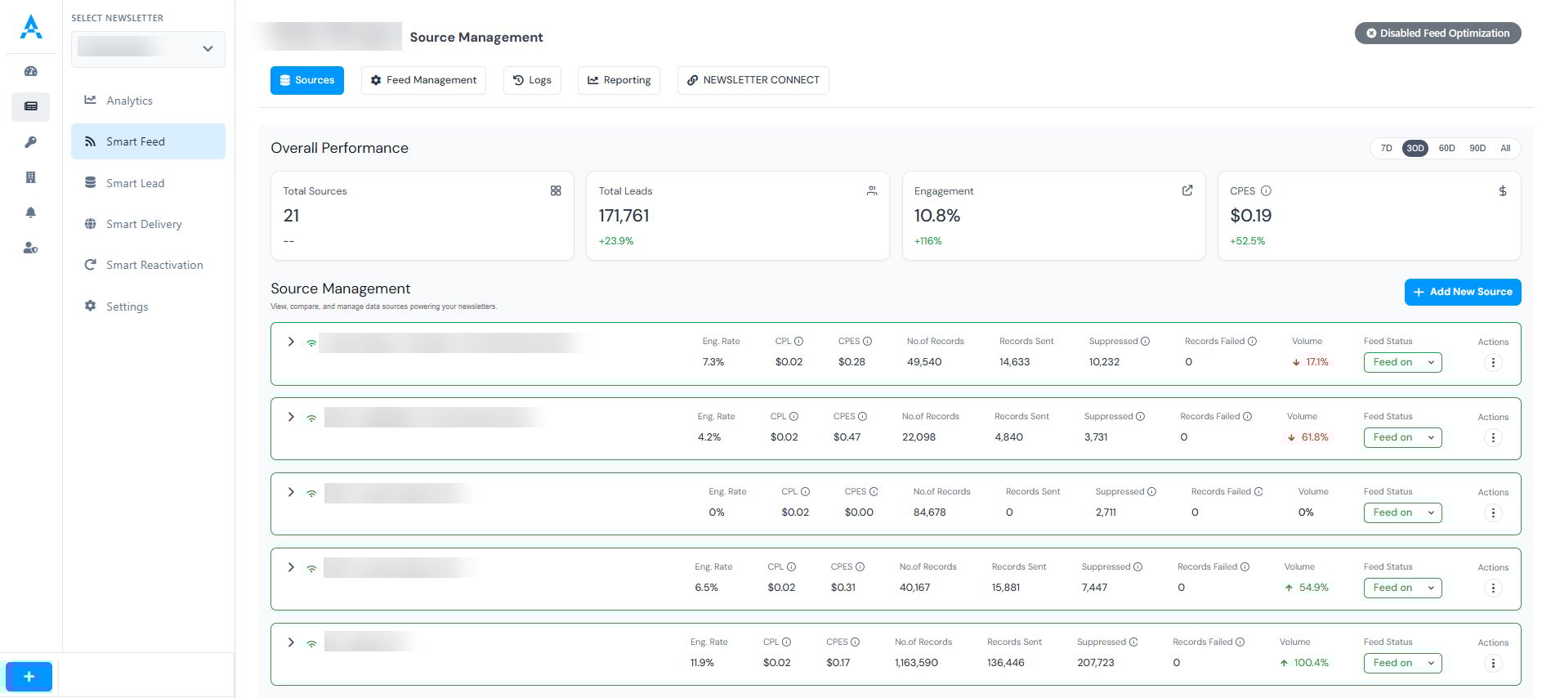The height and width of the screenshot is (698, 1551).
Task: Open Feed on dropdown for second source
Action: 1402,437
